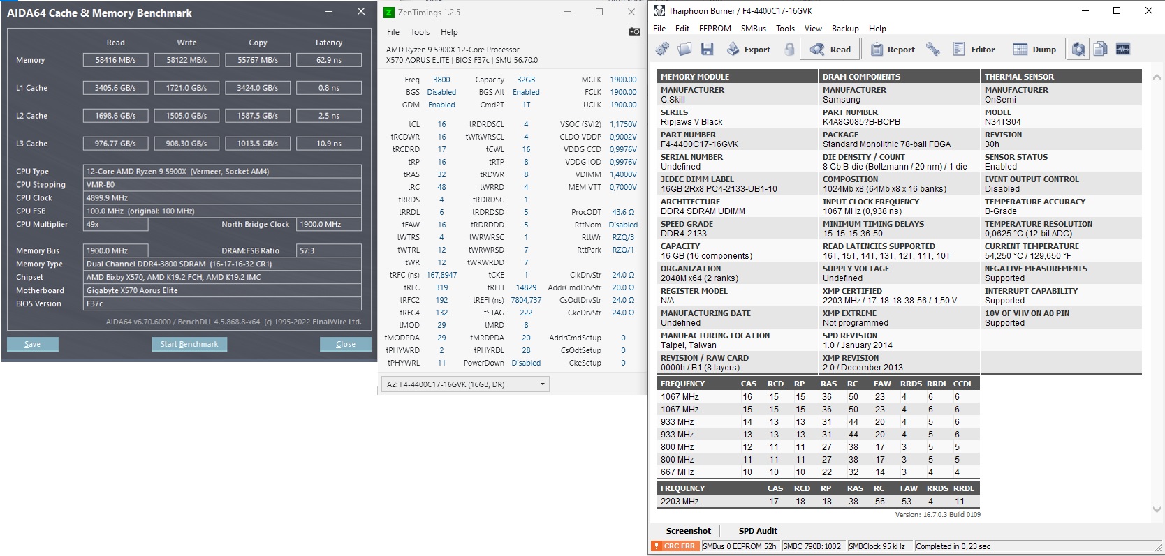
Task: Click the ProcODT value 43.6 Ω
Action: [x=623, y=212]
